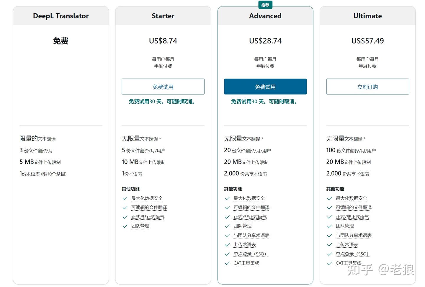Click 团队管理 under the Ultimate plan
Viewport: 425px width, 287px height.
click(345, 226)
